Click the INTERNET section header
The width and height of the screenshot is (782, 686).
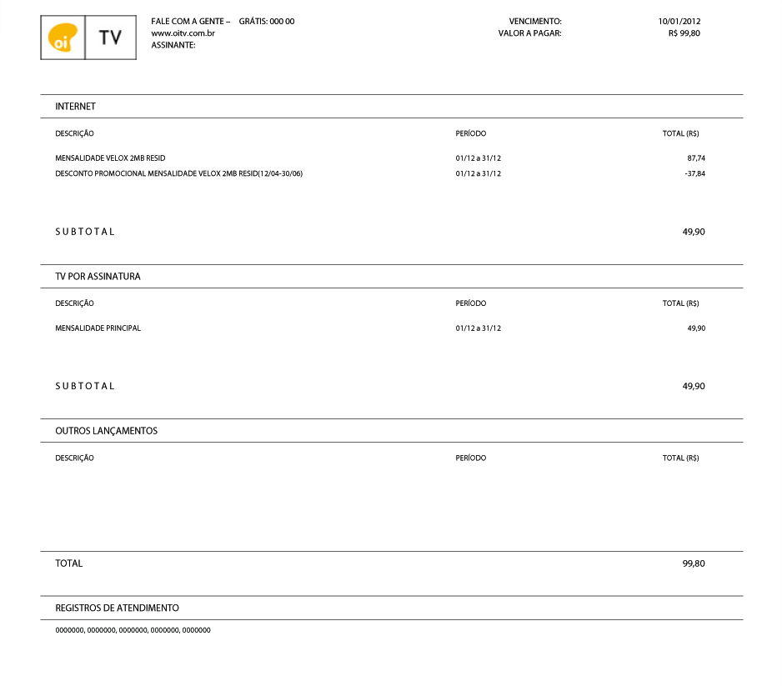click(x=75, y=107)
